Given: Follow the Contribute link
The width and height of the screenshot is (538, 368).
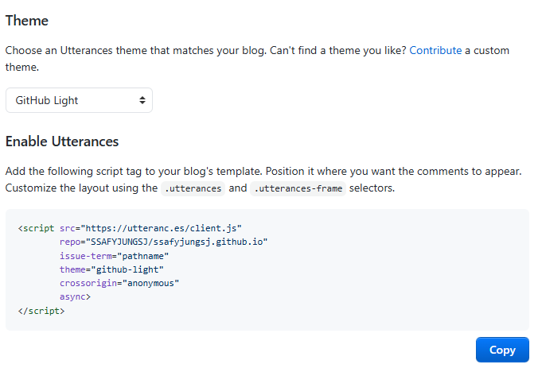Looking at the screenshot, I should pos(435,50).
